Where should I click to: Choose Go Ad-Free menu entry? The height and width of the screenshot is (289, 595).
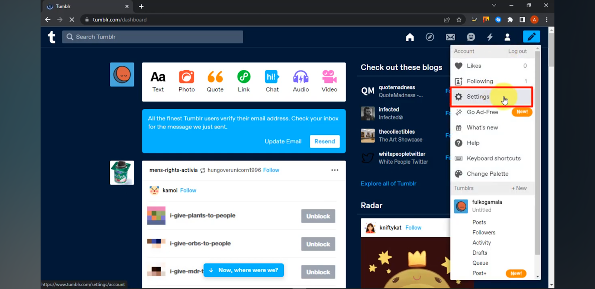tap(492, 112)
